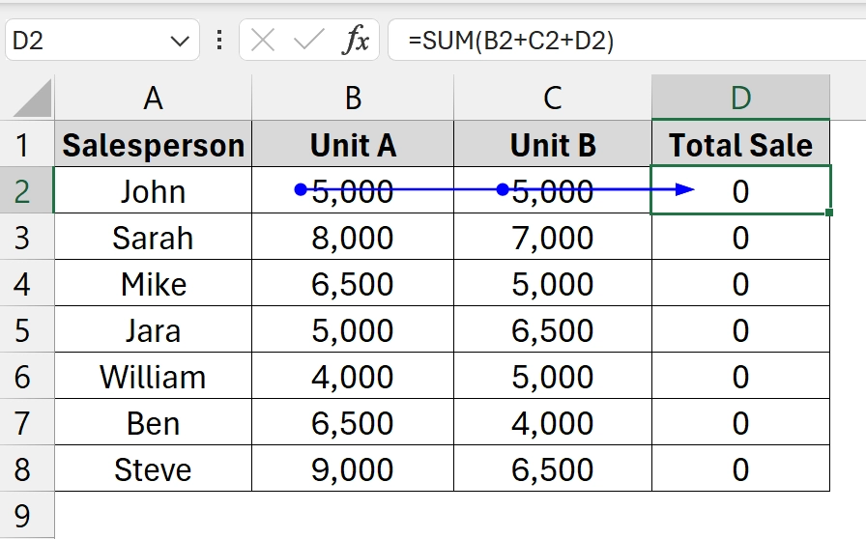Select column A header
The height and width of the screenshot is (539, 866).
click(x=153, y=98)
